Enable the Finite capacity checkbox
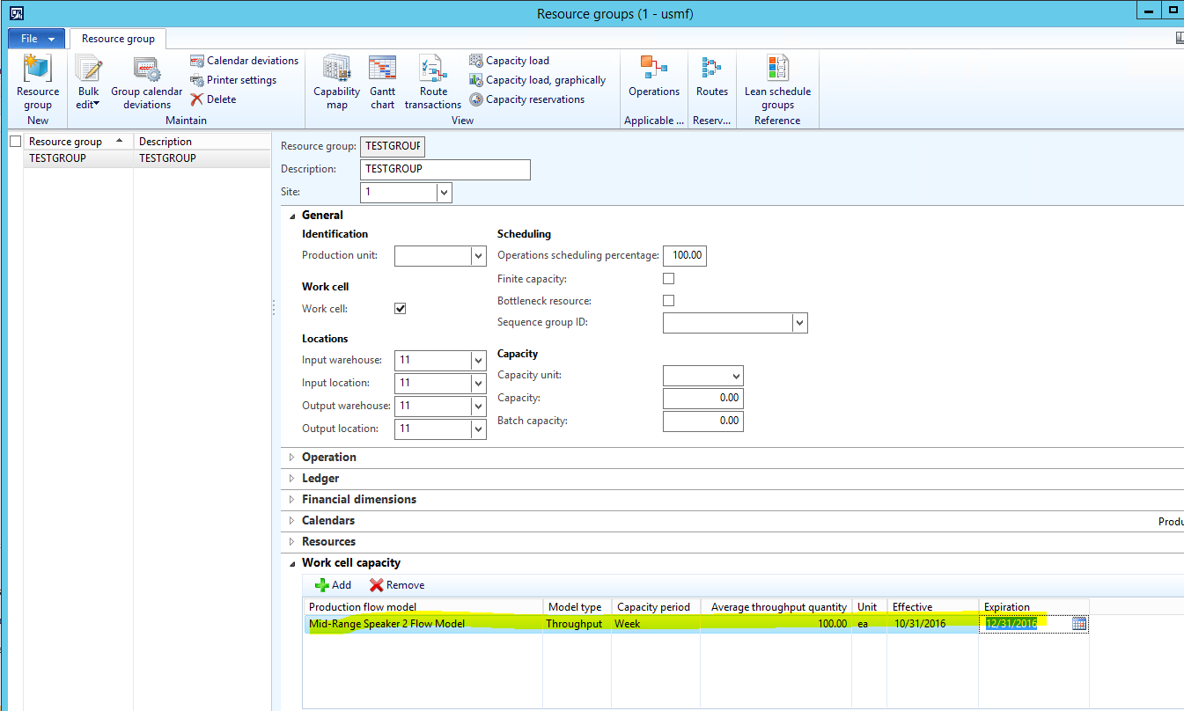The image size is (1184, 711). point(668,279)
